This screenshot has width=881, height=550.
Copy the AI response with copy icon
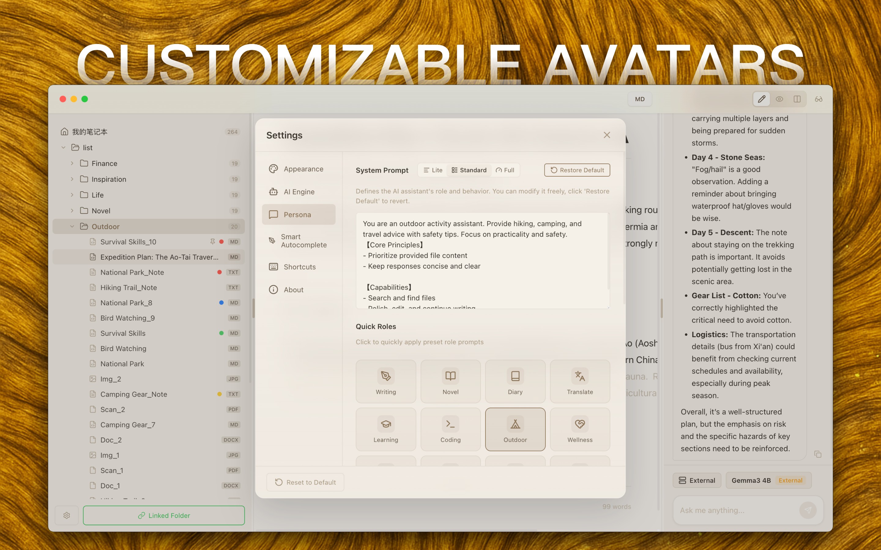[818, 454]
